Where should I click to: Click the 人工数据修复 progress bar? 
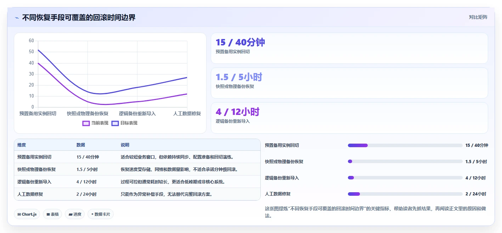[x=405, y=194]
